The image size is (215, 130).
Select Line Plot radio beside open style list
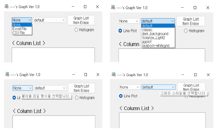pyautogui.click(x=128, y=31)
